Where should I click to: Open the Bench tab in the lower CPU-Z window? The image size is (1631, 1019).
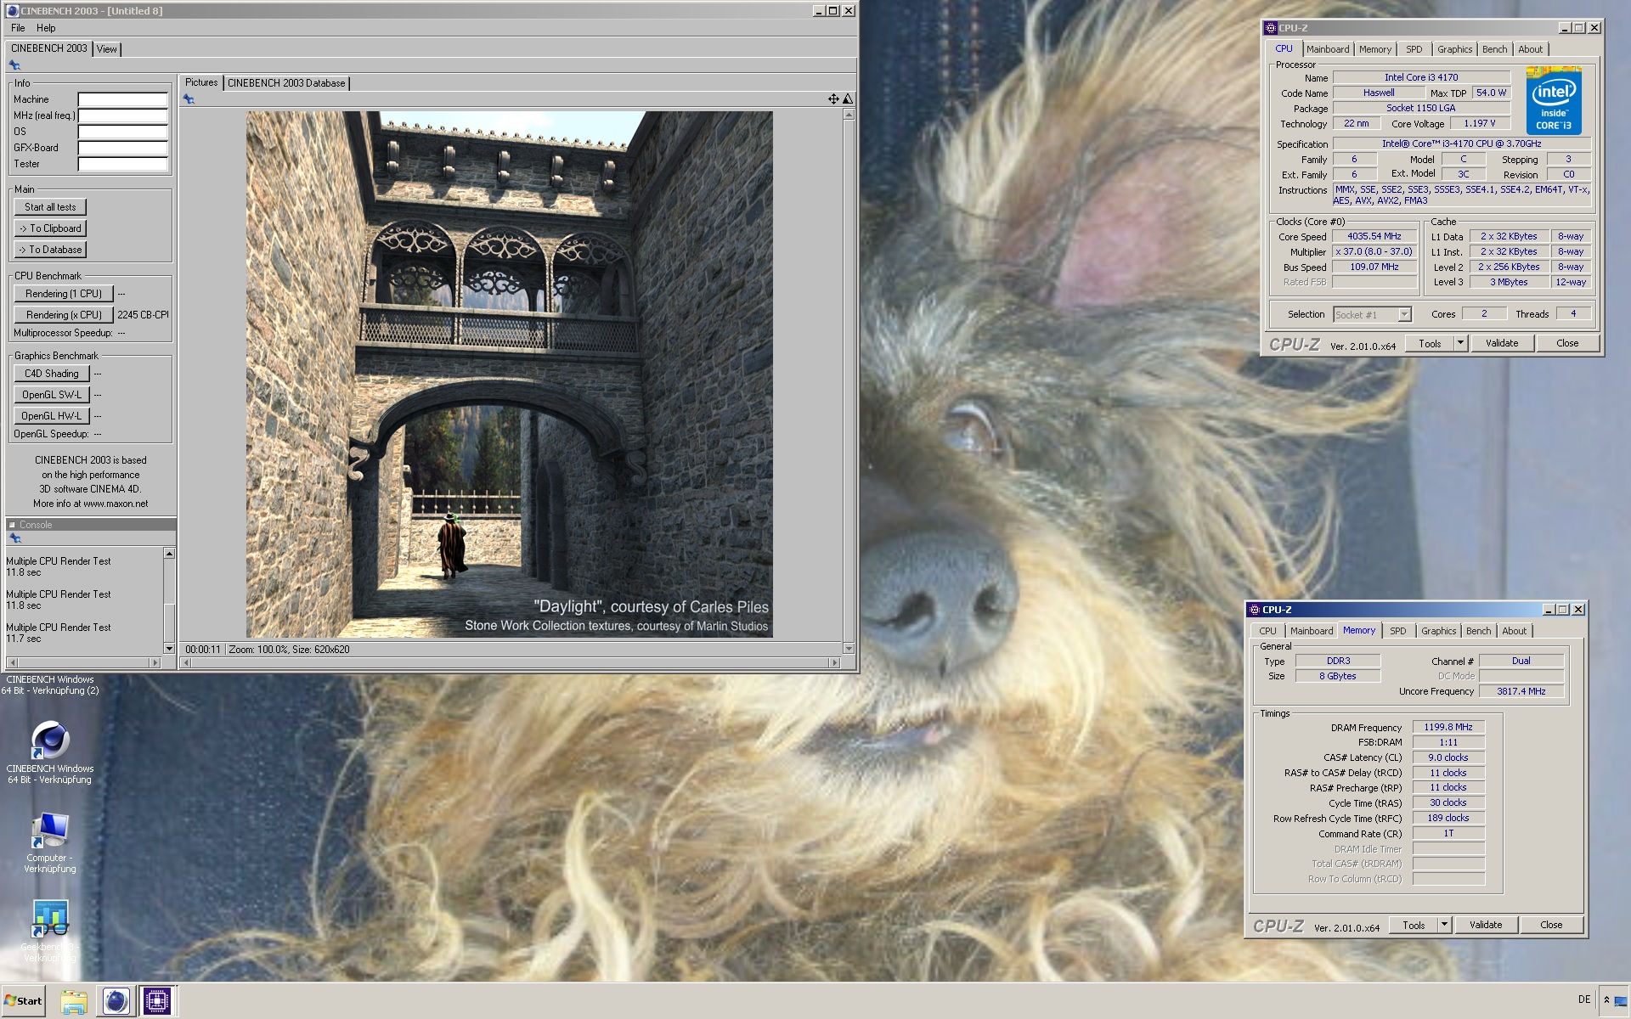coord(1479,631)
